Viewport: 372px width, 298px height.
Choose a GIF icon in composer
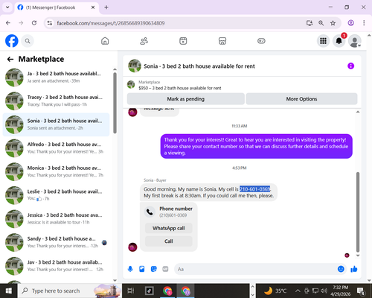165,269
